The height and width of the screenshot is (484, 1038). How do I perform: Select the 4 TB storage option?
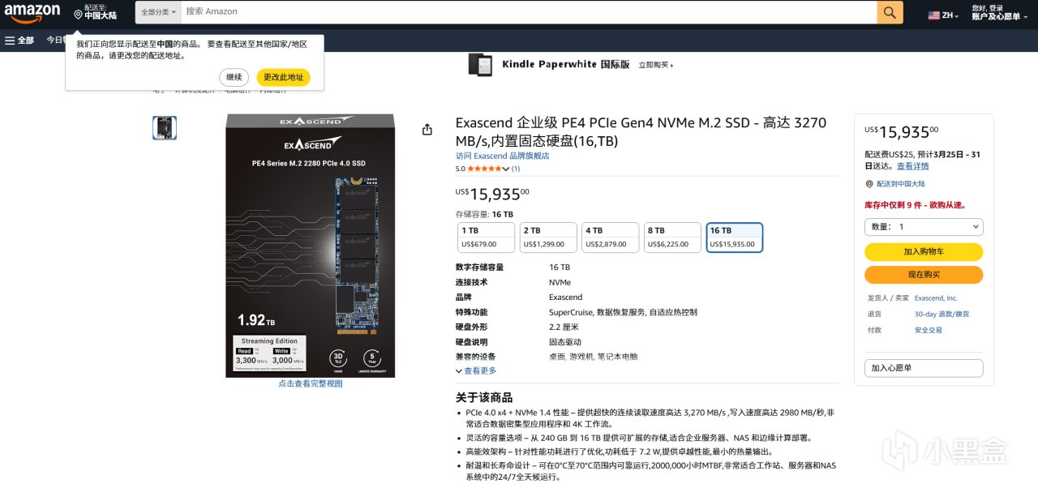pos(611,238)
